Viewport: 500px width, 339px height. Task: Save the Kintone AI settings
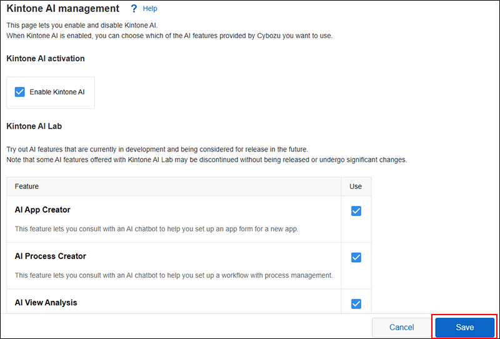pos(464,327)
